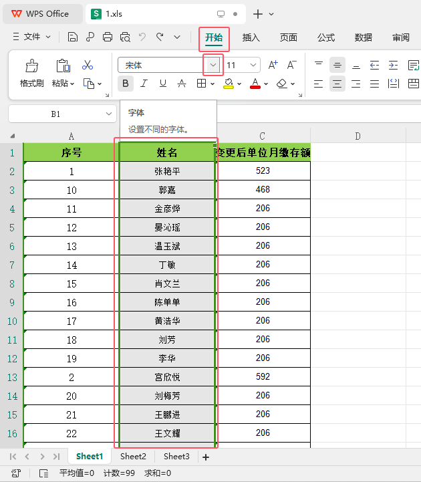The image size is (421, 482).
Task: Click the Copy icon
Action: coord(89,84)
